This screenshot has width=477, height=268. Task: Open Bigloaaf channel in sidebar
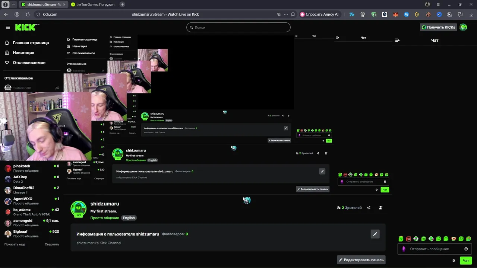click(x=32, y=233)
